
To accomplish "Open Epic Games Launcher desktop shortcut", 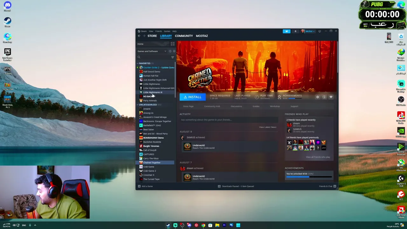I will click(x=7, y=54).
